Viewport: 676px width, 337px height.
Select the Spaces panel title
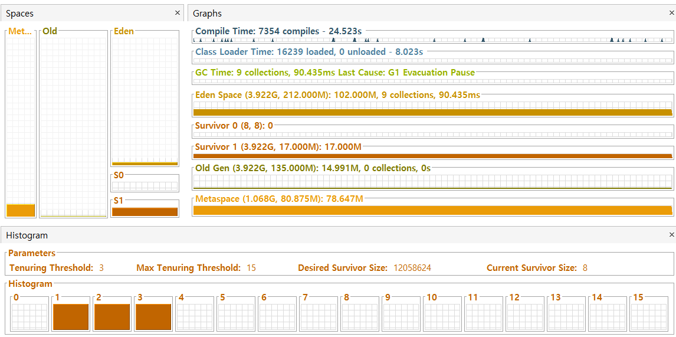point(19,14)
